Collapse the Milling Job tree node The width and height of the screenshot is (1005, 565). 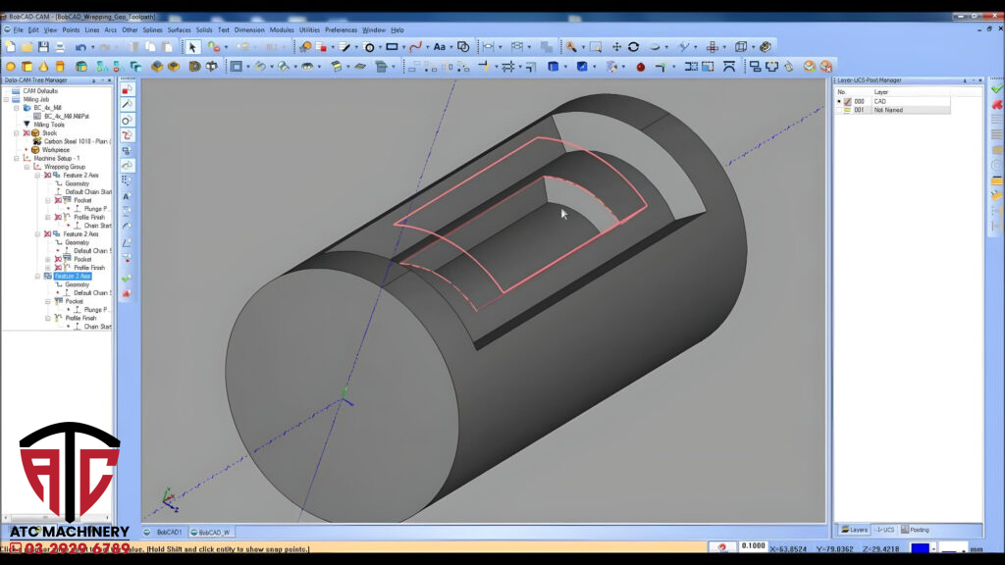pos(6,99)
